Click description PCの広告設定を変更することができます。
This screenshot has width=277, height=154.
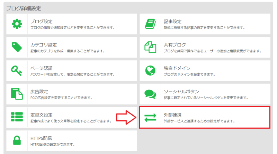tap(61, 98)
